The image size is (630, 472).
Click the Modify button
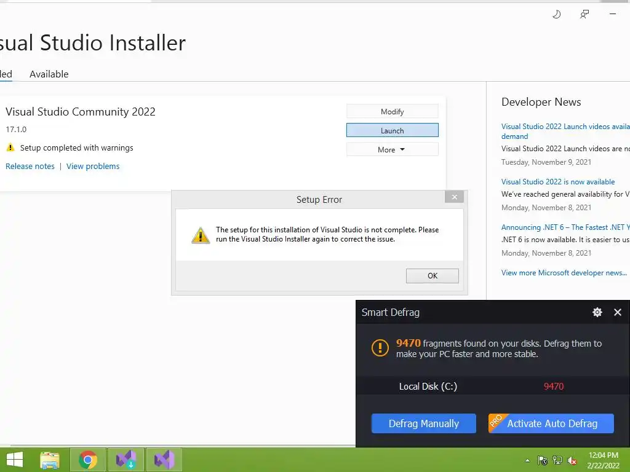pyautogui.click(x=392, y=112)
